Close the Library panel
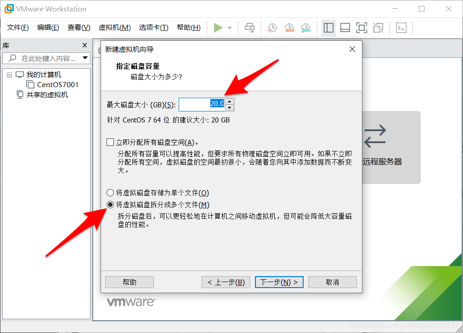 click(85, 45)
